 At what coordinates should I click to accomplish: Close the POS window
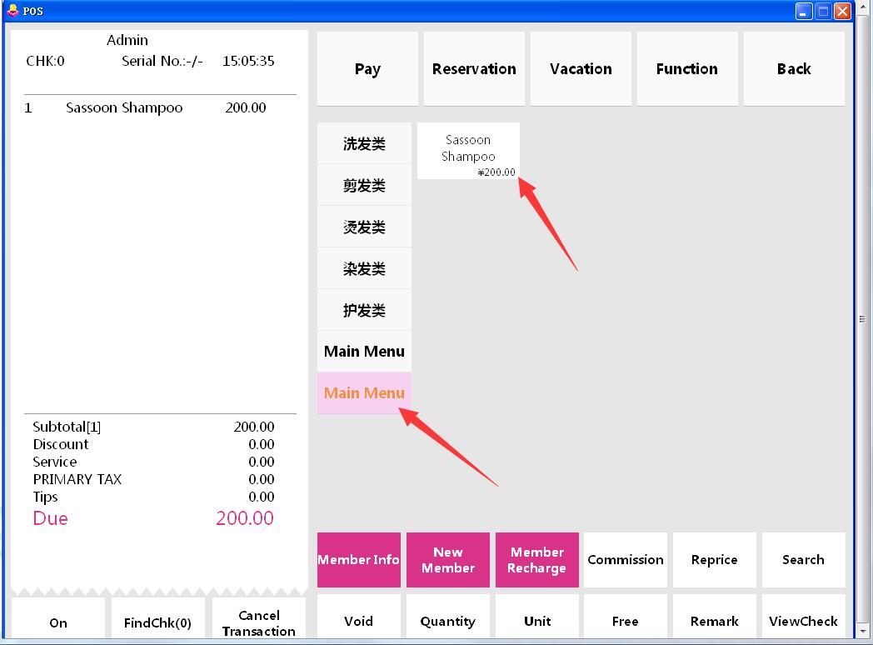click(843, 11)
